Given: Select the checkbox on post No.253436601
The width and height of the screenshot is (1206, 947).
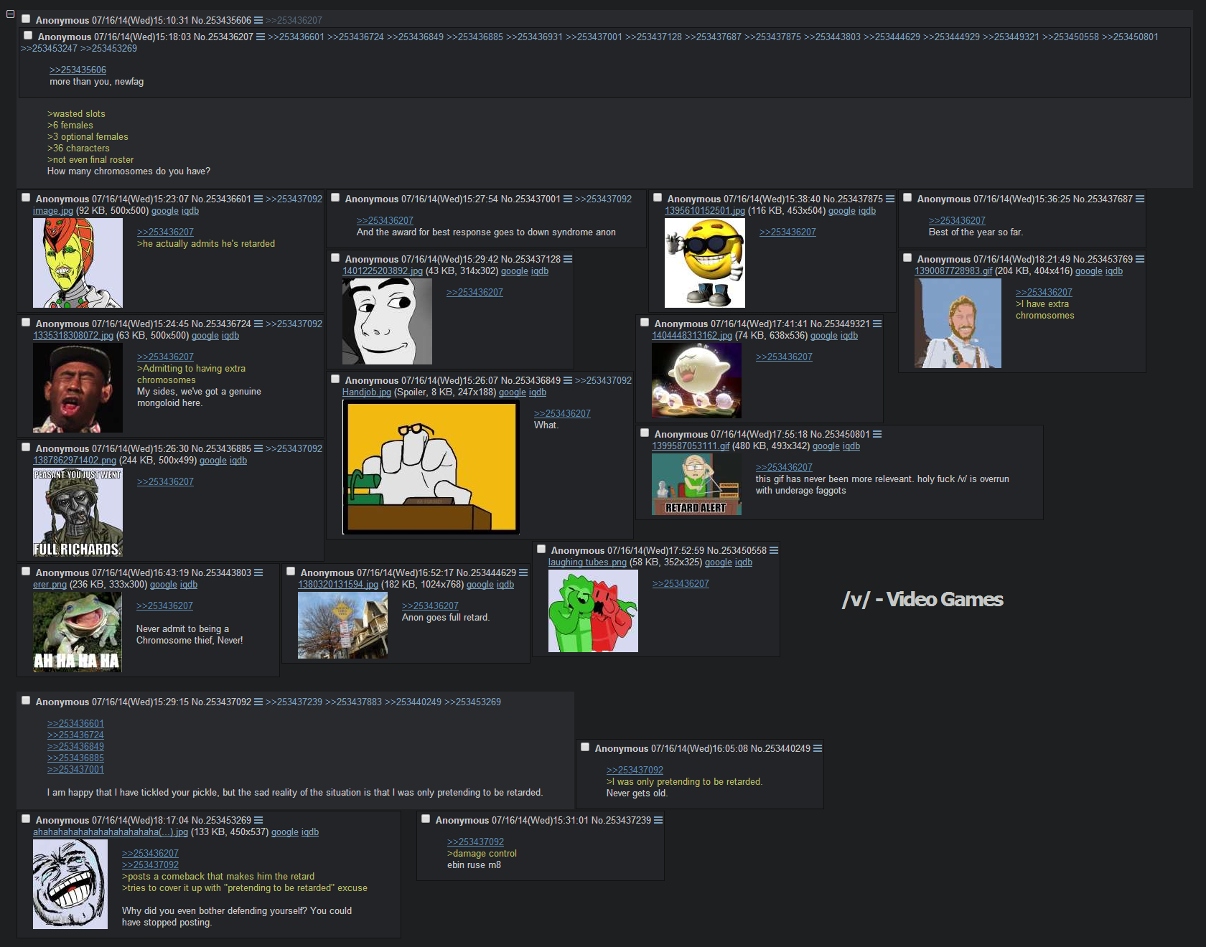Looking at the screenshot, I should click(x=26, y=197).
